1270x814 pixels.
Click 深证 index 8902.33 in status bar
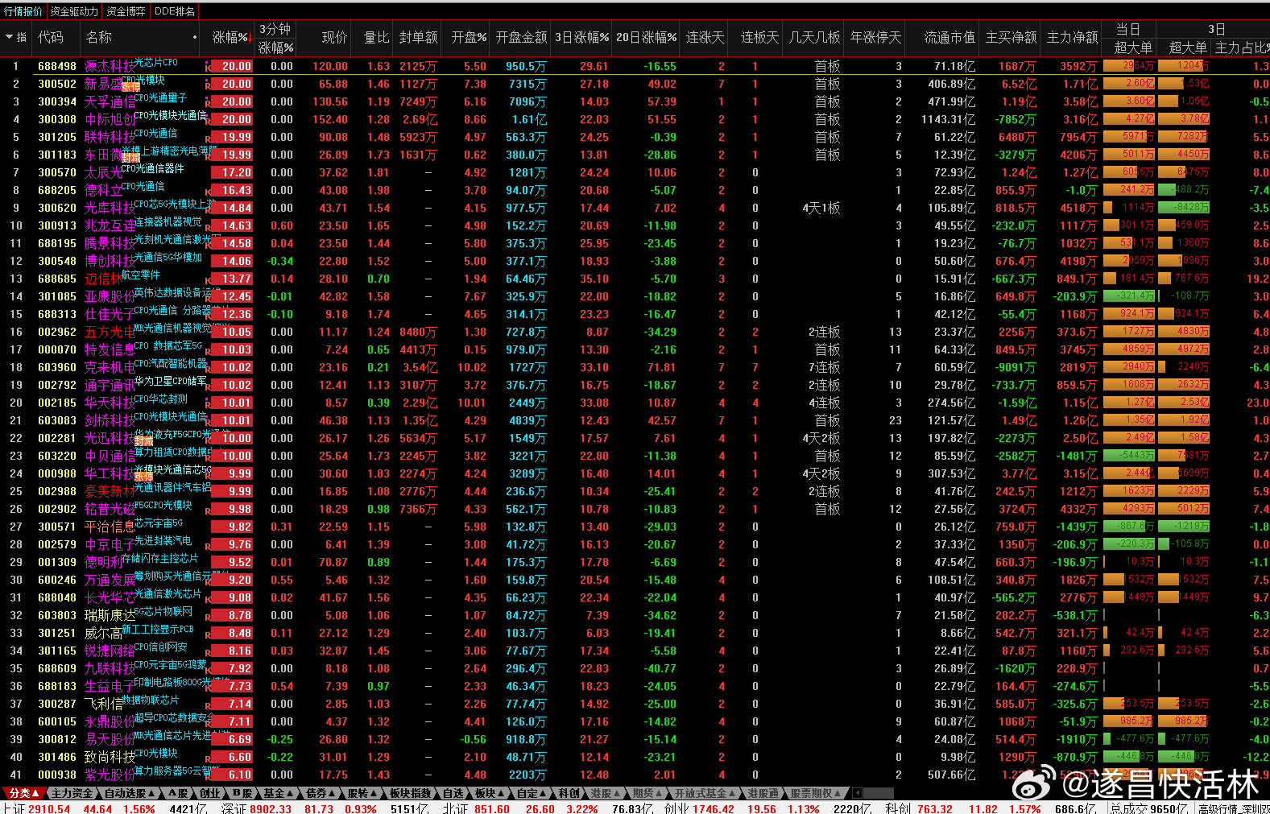pos(271,808)
